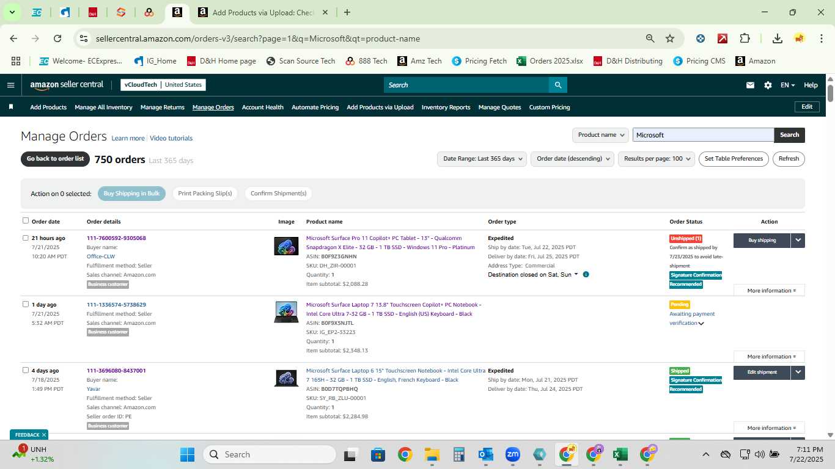Click the Search button next to Microsoft
Viewport: 835px width, 469px height.
click(789, 135)
